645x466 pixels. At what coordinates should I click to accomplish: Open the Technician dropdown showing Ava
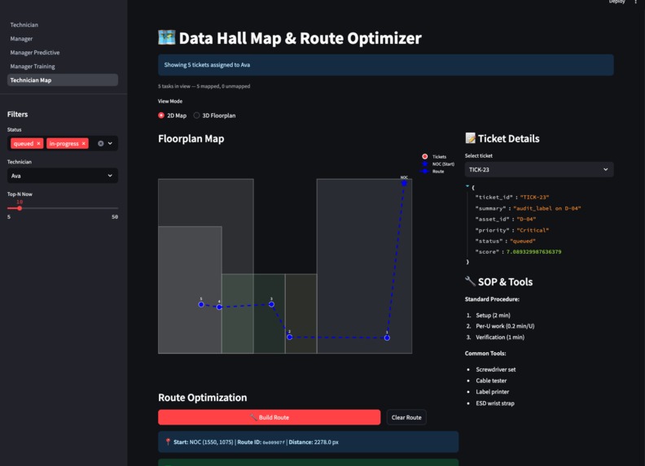[63, 176]
